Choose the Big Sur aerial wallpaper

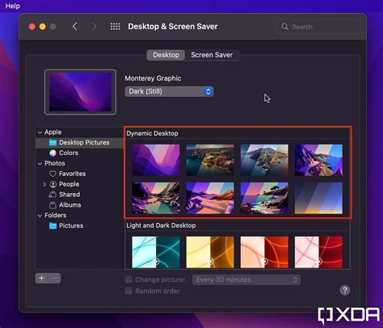click(x=210, y=160)
